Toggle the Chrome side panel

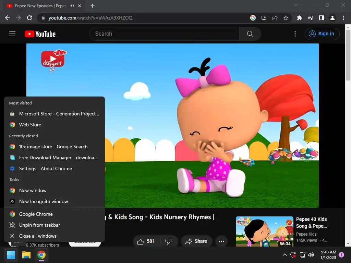322,18
